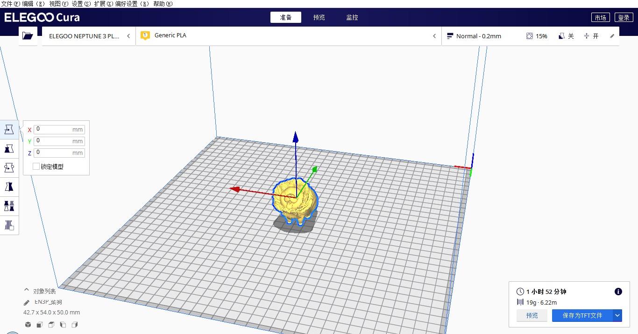Click the blue Z-axis arrow handle
The width and height of the screenshot is (638, 334).
(x=295, y=137)
